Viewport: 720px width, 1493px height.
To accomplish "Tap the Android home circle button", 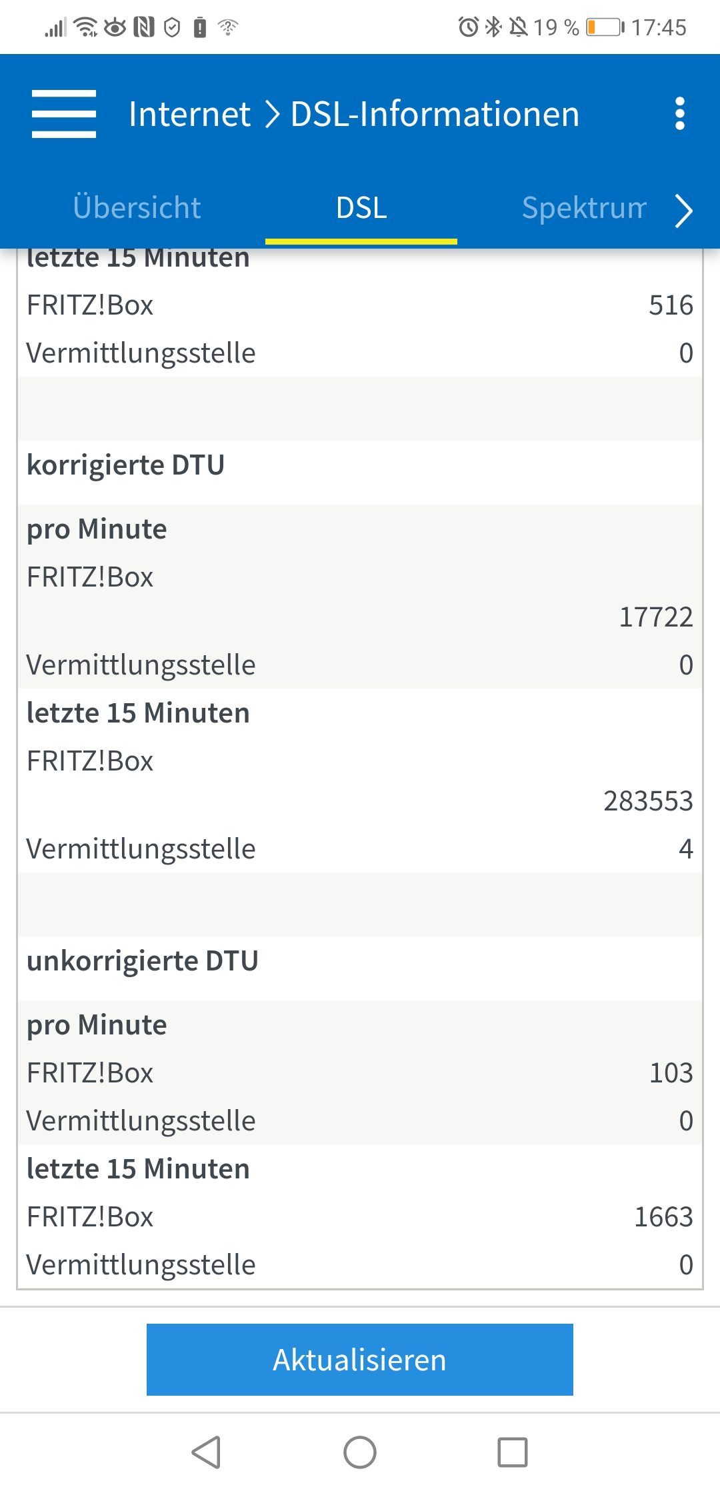I will pyautogui.click(x=360, y=1452).
